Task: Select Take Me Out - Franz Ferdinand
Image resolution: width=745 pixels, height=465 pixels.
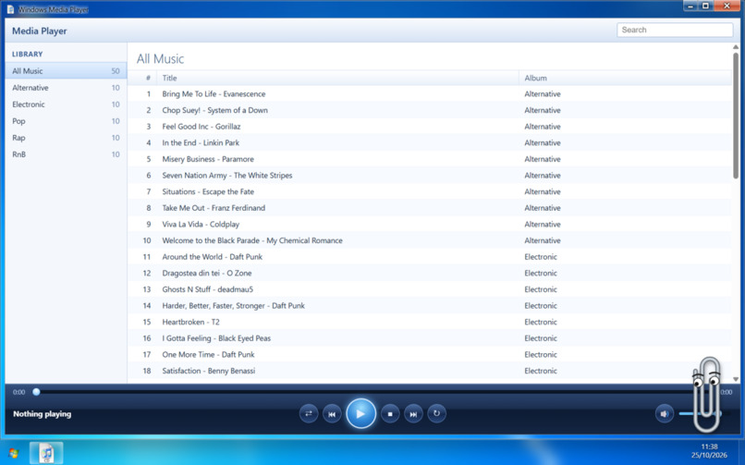Action: tap(430, 208)
